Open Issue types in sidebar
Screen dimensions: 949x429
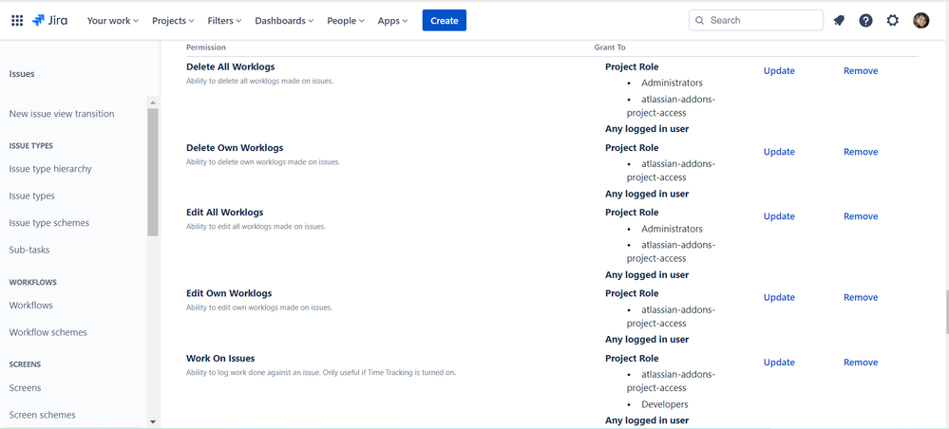click(32, 196)
